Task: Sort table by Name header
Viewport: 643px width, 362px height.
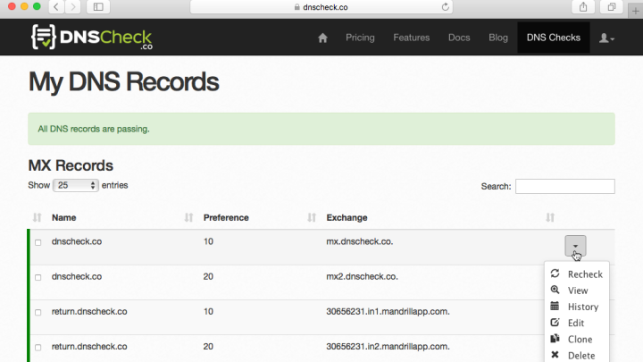Action: coord(64,217)
